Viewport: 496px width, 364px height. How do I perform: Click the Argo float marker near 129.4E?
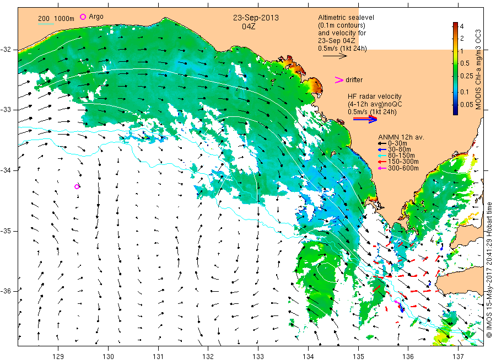click(x=77, y=187)
